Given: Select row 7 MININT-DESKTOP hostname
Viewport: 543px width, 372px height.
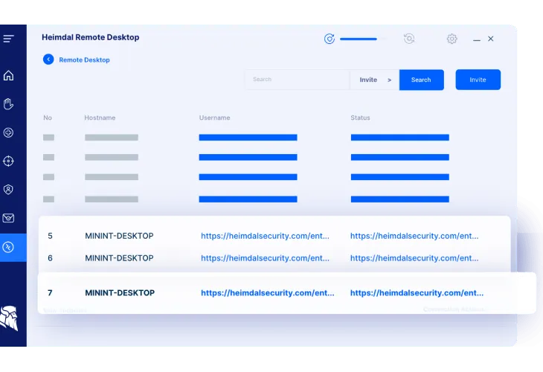Looking at the screenshot, I should pyautogui.click(x=120, y=292).
